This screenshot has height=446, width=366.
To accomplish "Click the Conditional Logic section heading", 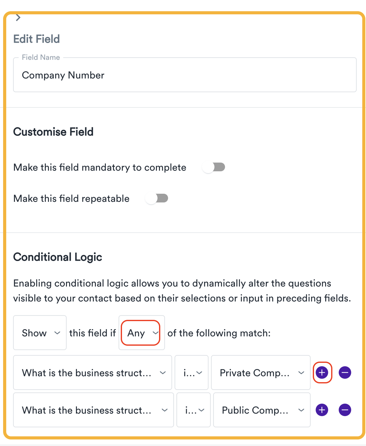I will click(x=57, y=257).
